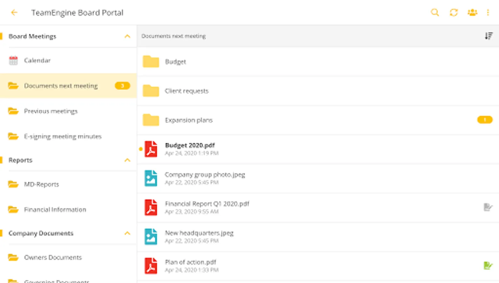Click the green signed icon on Plan of action
The height and width of the screenshot is (283, 499).
[488, 266]
